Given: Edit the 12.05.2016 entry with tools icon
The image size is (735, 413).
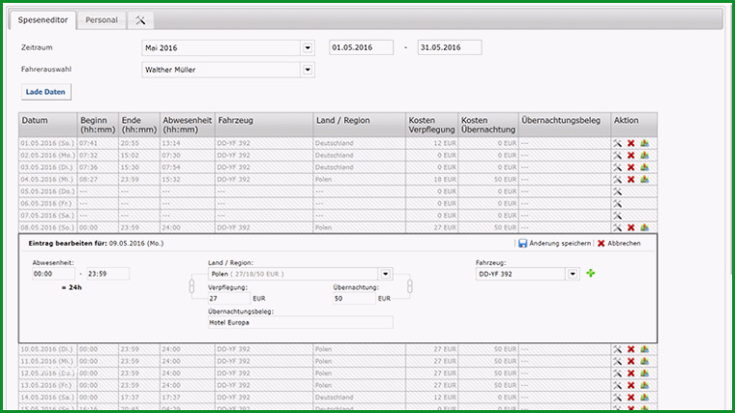Looking at the screenshot, I should (x=617, y=373).
